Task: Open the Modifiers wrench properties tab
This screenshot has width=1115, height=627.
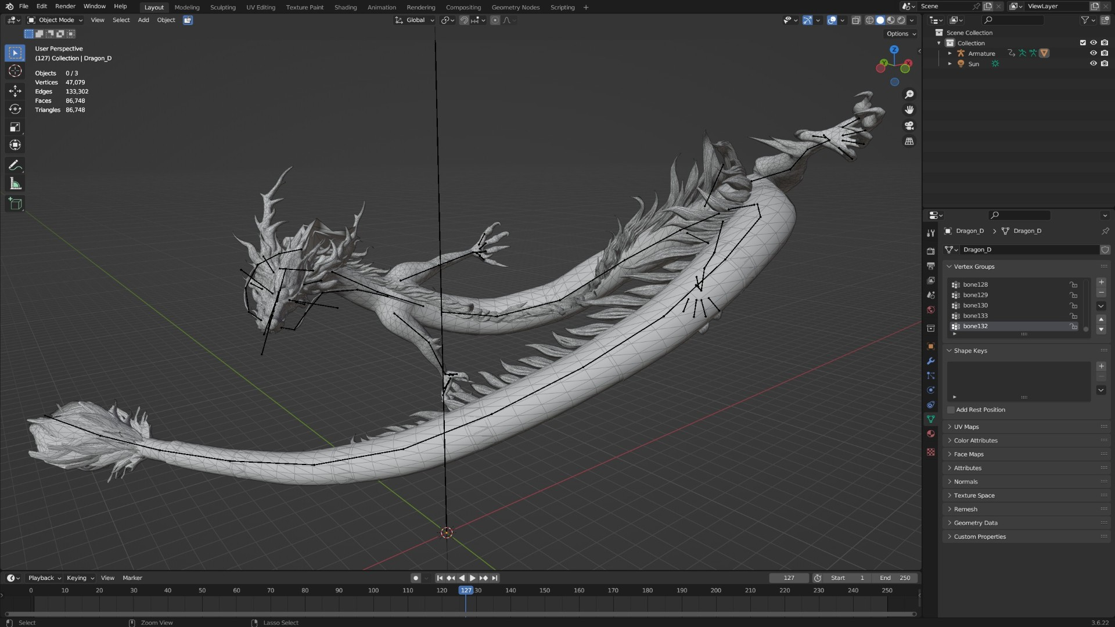Action: click(931, 361)
